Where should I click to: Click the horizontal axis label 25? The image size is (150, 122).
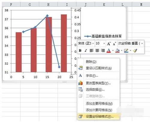(71, 77)
